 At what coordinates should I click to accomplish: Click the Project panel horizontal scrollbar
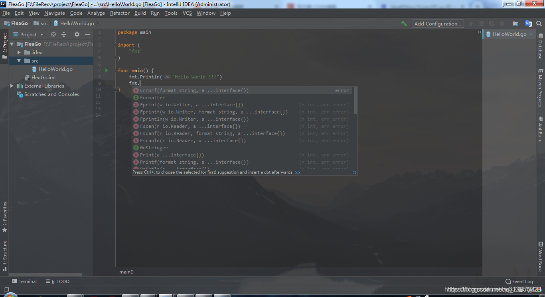(46, 274)
